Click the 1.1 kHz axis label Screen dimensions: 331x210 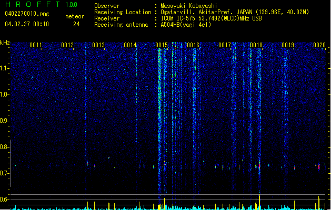(x=4, y=68)
